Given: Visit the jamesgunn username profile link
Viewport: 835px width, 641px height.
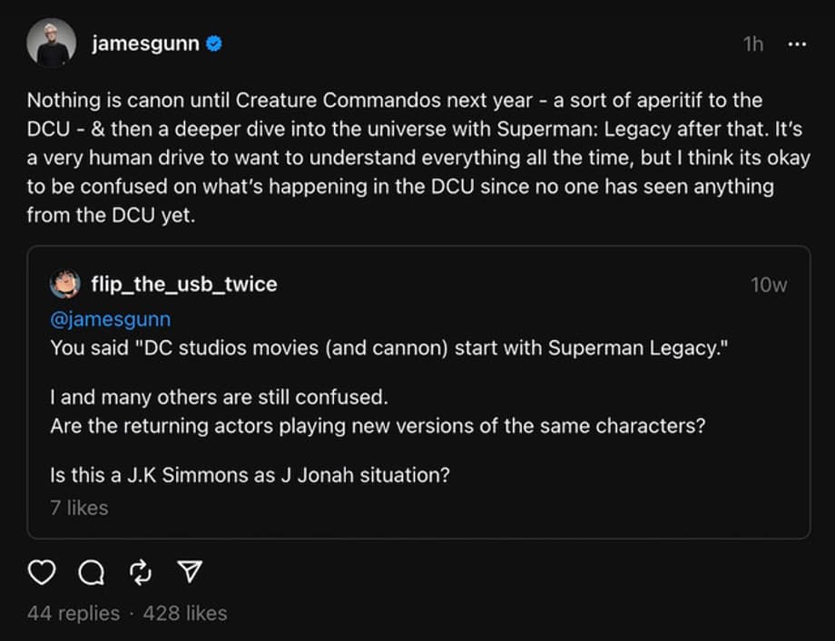Looking at the screenshot, I should click(x=145, y=44).
